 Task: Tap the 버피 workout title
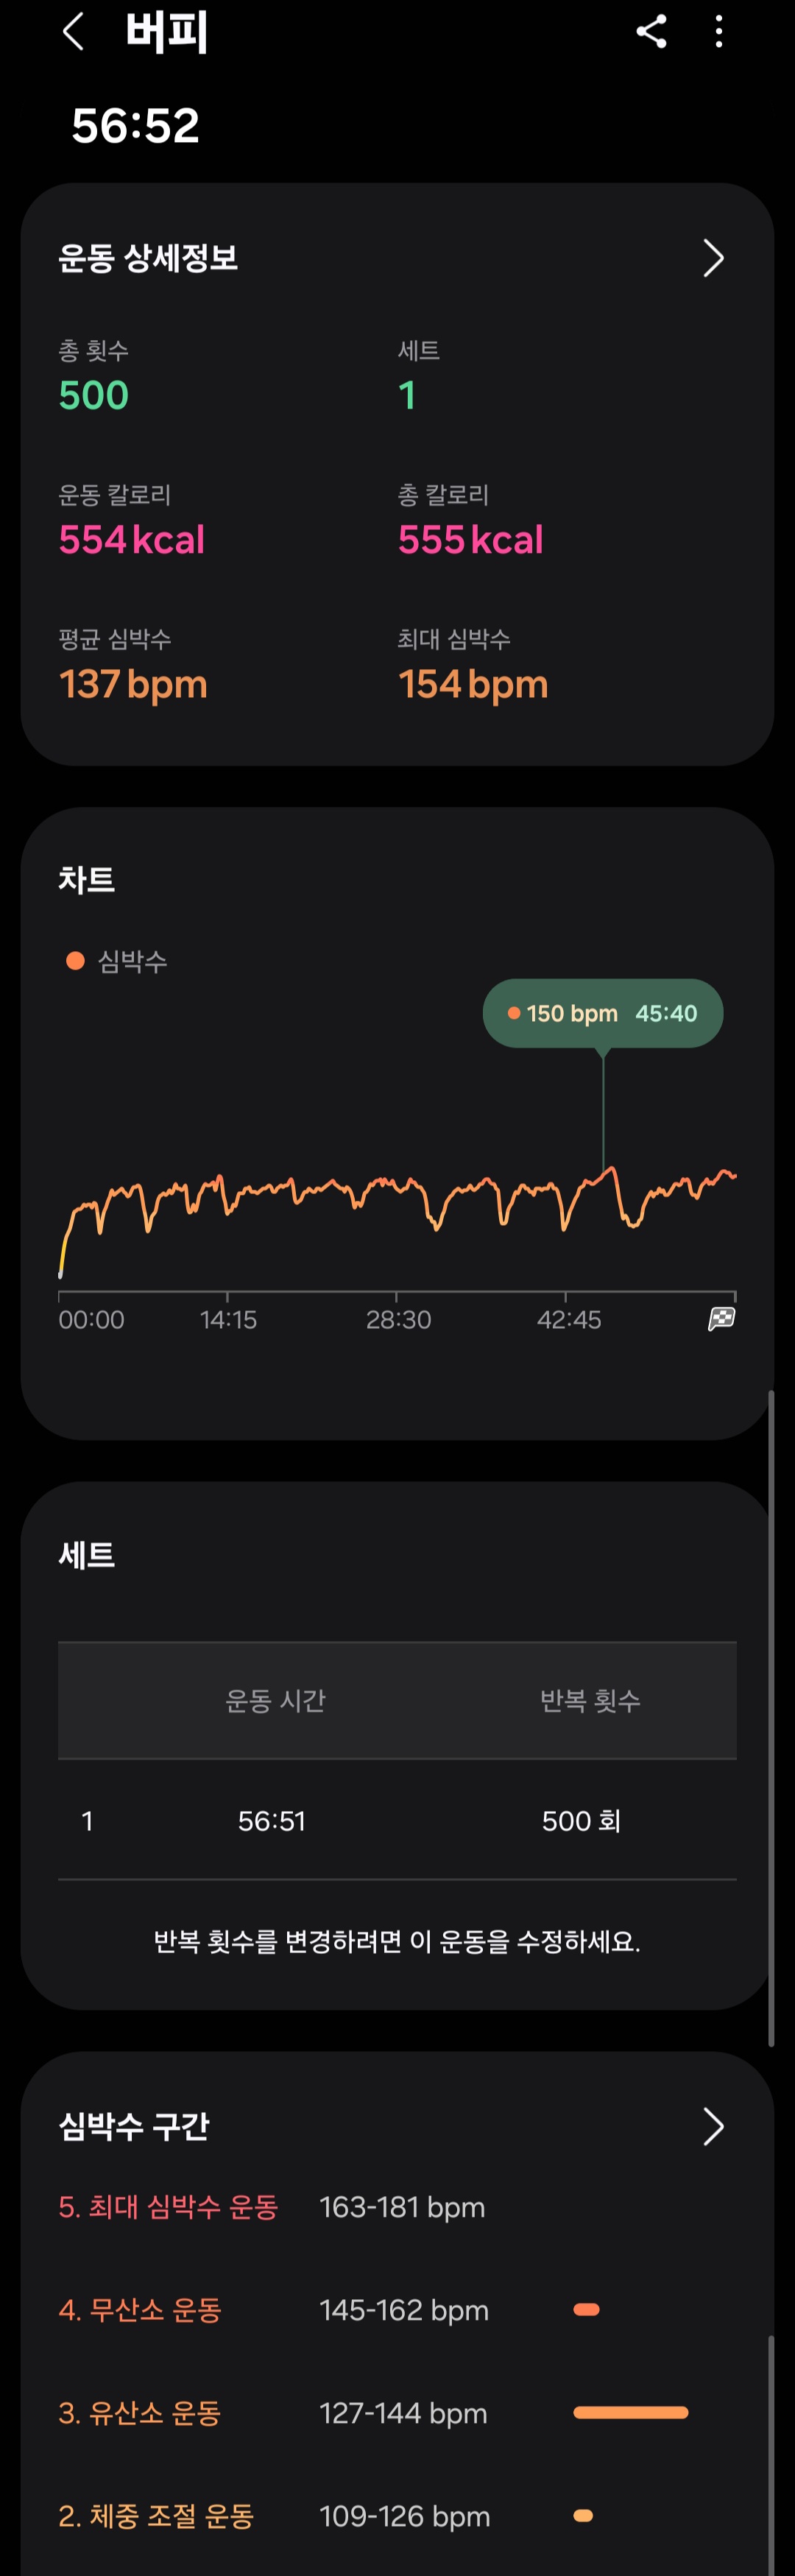pyautogui.click(x=167, y=32)
